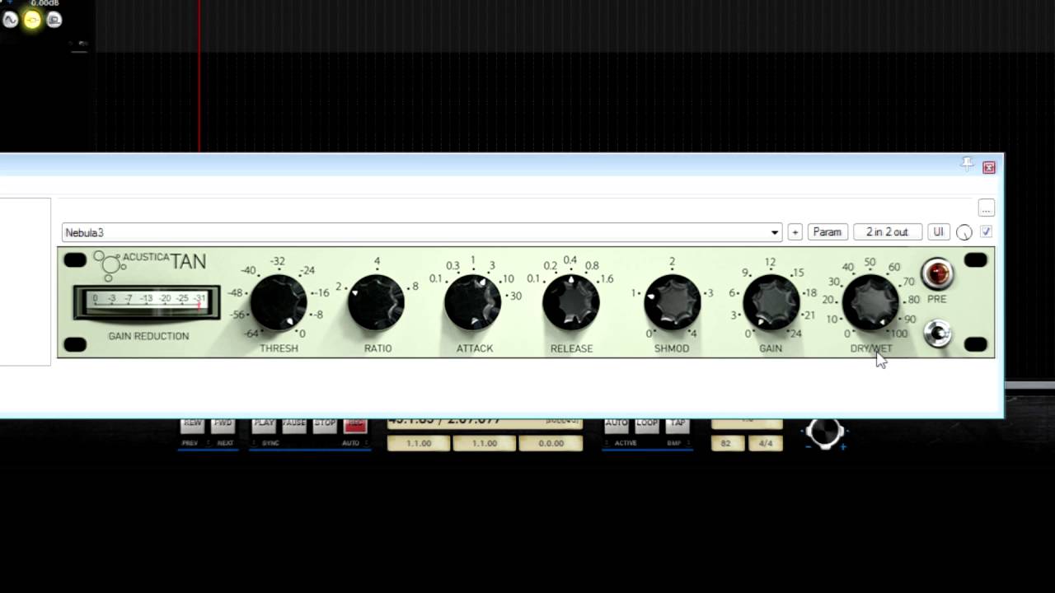Click the PAUSE transport button

pos(294,425)
